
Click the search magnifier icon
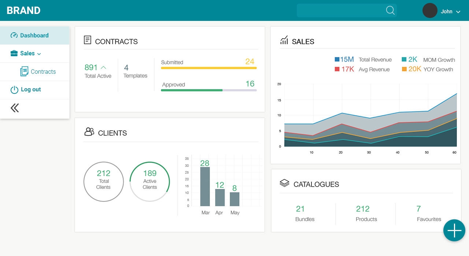(x=390, y=10)
